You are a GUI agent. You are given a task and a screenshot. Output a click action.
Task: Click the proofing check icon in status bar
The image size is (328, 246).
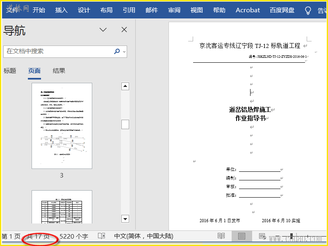pos(101,236)
